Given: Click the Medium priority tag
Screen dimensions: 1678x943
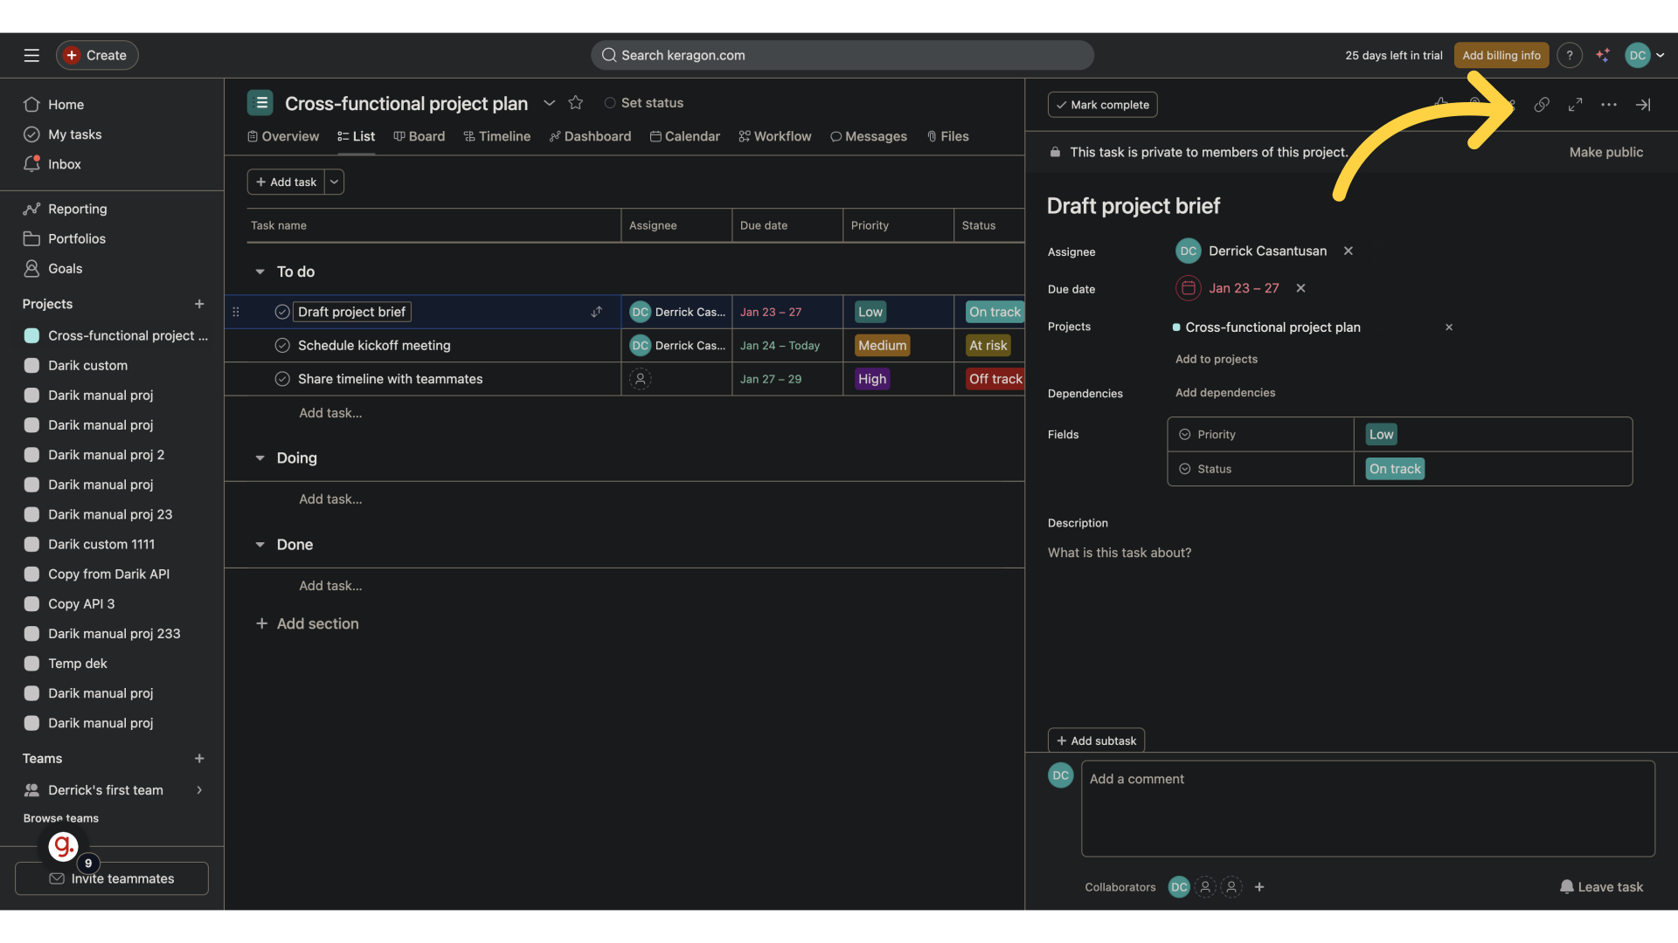Looking at the screenshot, I should coord(882,346).
